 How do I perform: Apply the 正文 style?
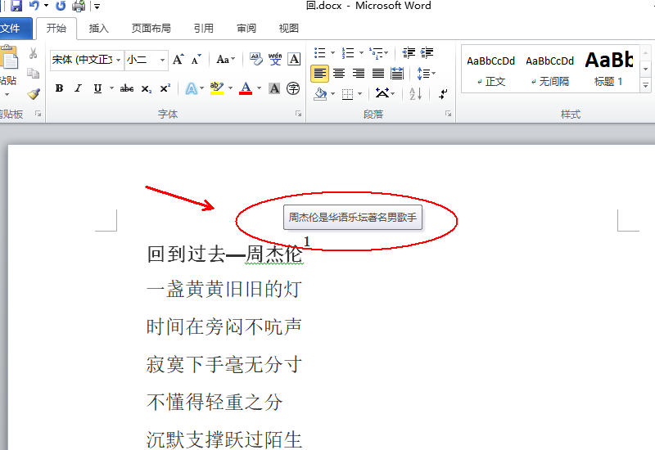point(490,70)
